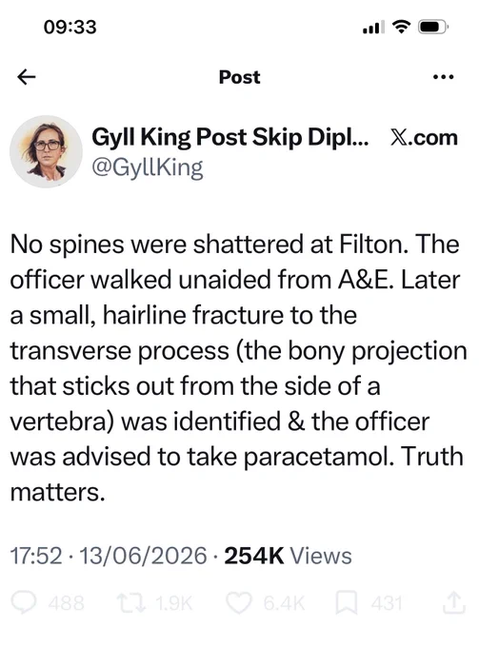Tap the 1.9K reposts count

[174, 603]
